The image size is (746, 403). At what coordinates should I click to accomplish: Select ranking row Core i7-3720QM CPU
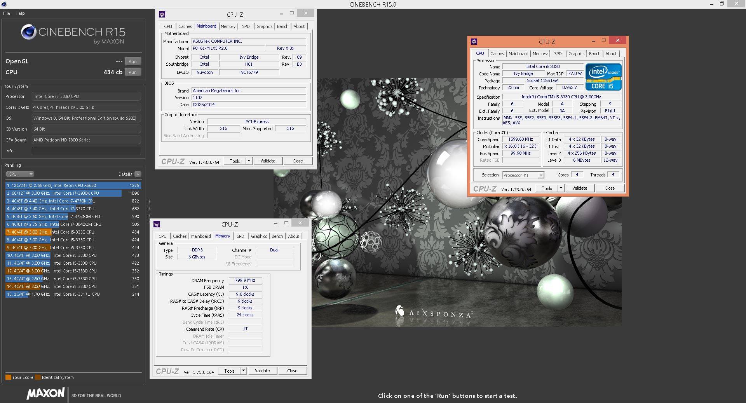coord(73,216)
